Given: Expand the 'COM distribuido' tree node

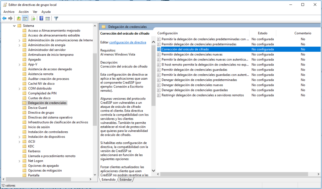Looking at the screenshot, I should (19, 89).
